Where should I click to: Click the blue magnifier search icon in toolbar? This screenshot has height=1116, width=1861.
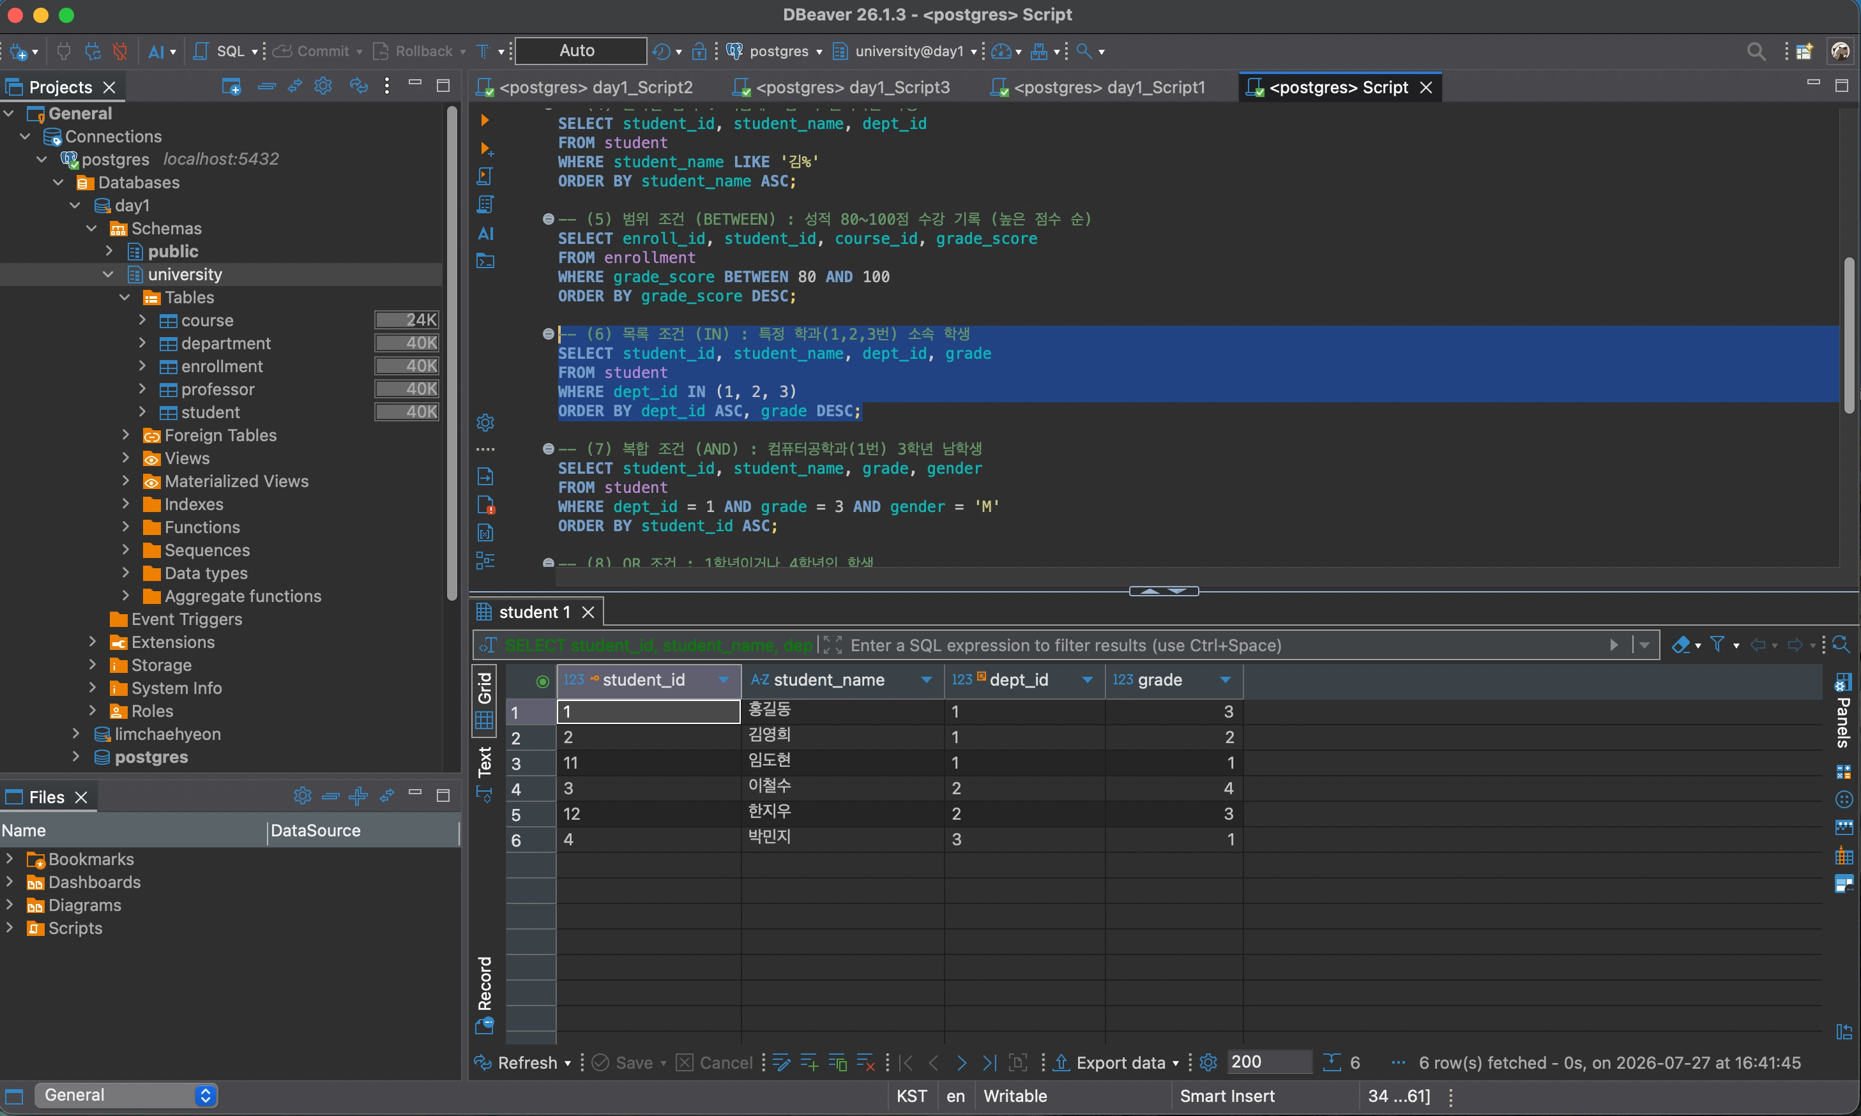(x=1084, y=51)
